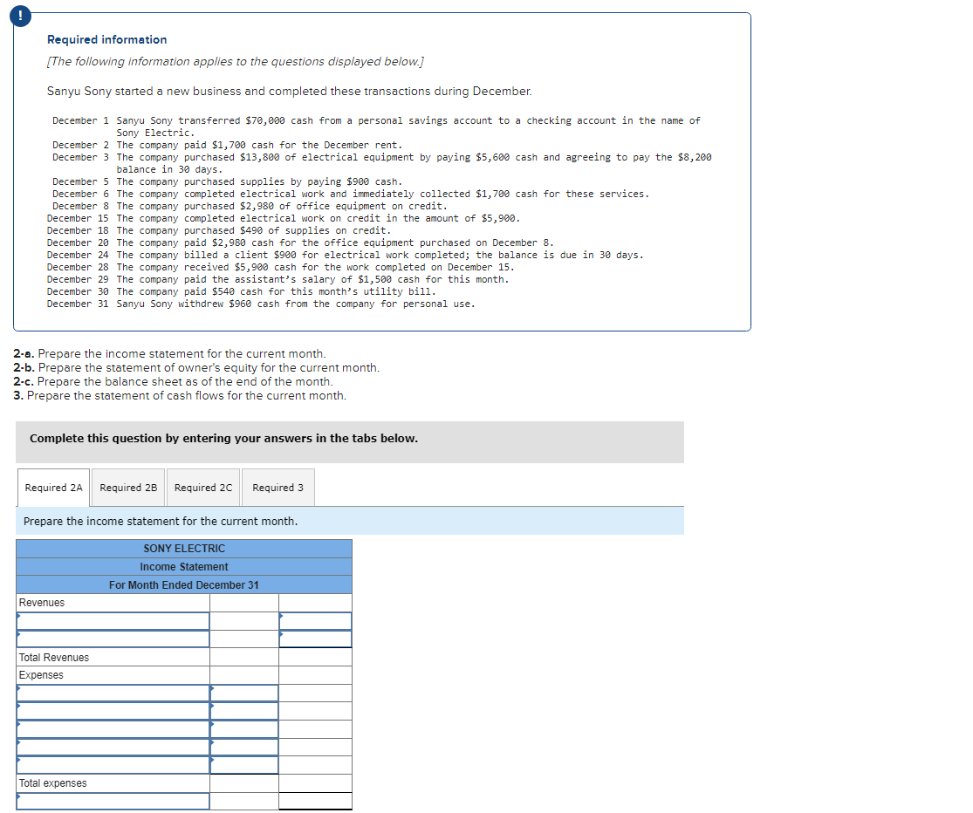Switch to the Required 2B tab
Image resolution: width=973 pixels, height=813 pixels.
click(127, 488)
